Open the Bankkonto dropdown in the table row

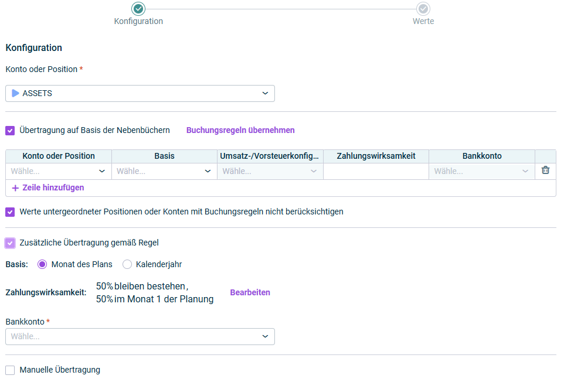pos(482,171)
